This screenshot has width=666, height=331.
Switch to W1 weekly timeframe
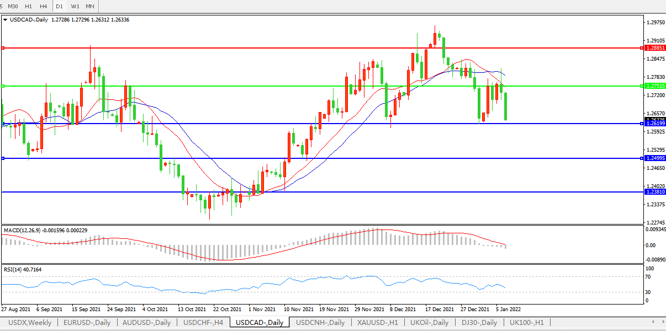(75, 6)
